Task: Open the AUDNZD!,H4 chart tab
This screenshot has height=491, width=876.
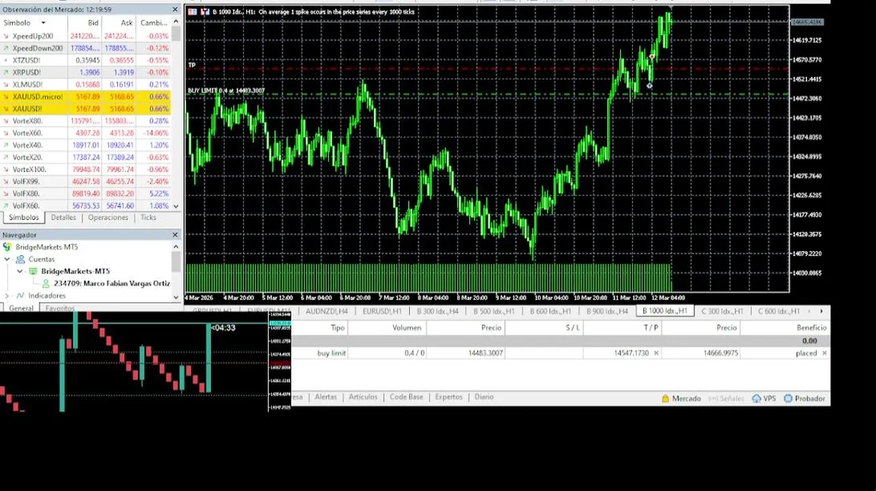Action: [x=327, y=311]
